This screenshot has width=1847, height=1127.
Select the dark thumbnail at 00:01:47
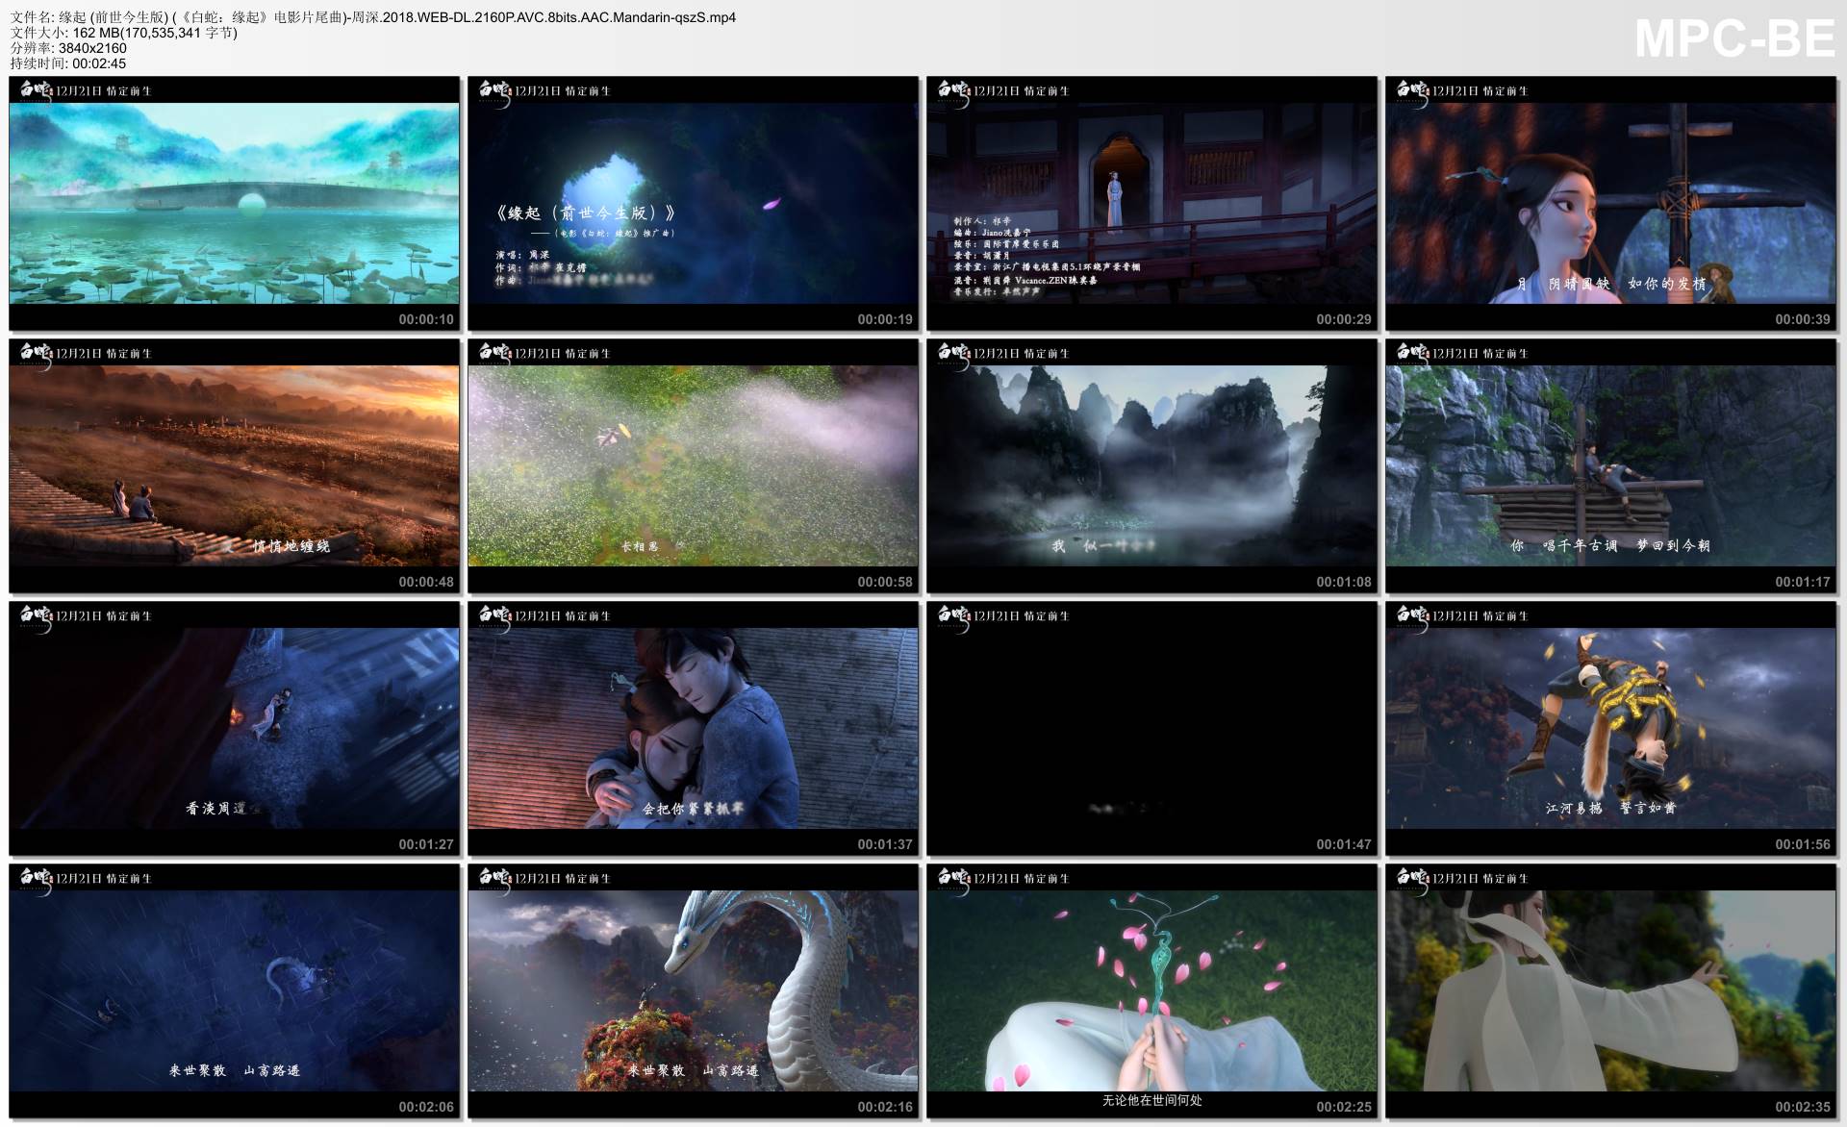point(1151,728)
